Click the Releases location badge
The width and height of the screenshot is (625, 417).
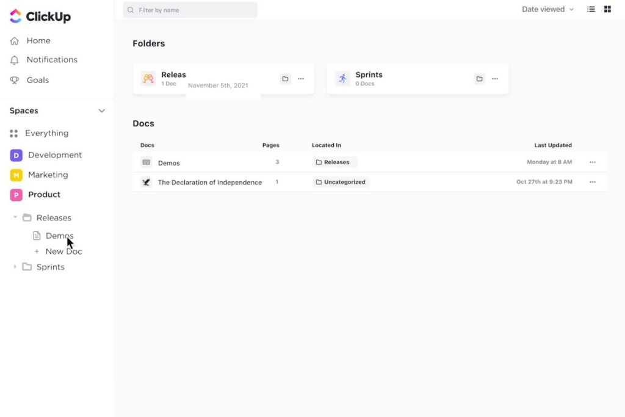click(x=334, y=162)
